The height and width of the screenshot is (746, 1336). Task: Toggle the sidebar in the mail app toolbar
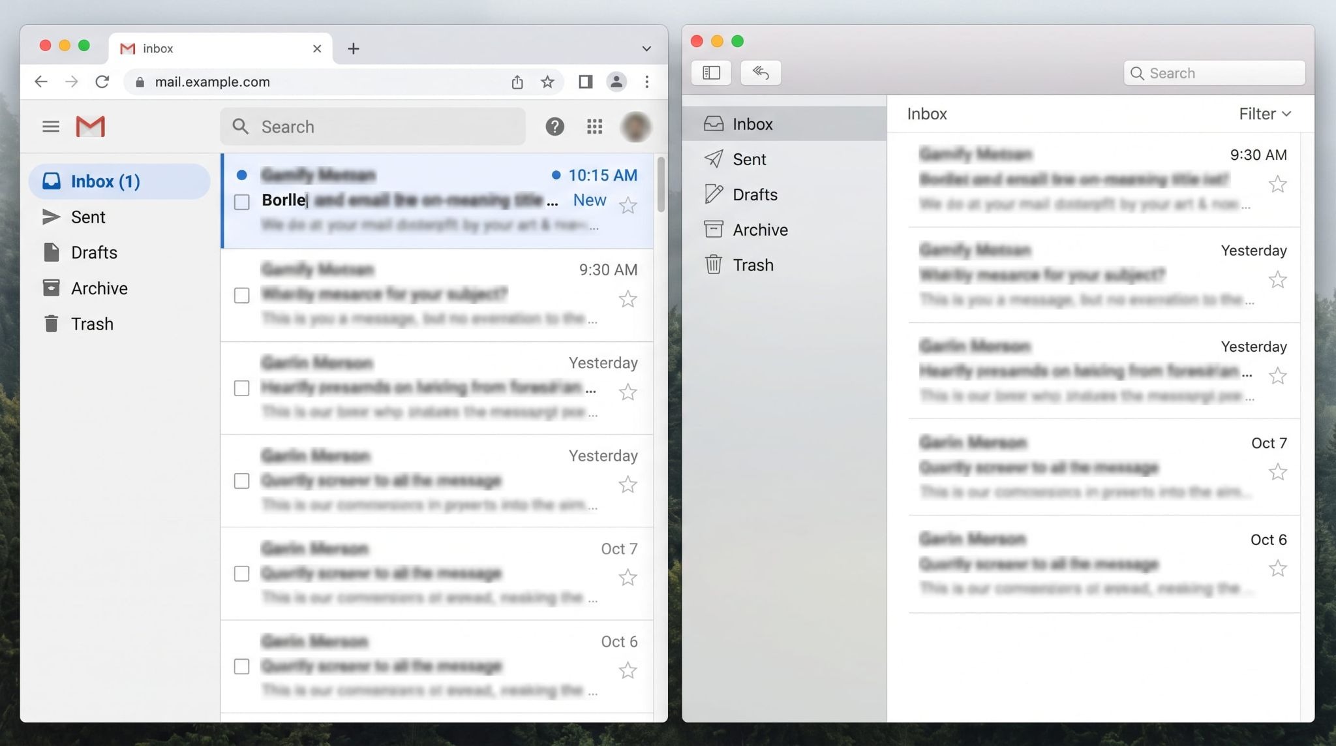[711, 72]
